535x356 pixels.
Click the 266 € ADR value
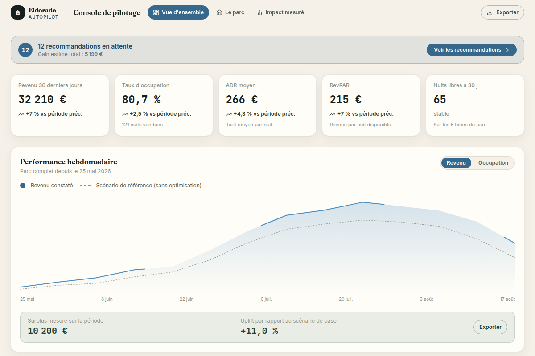(x=242, y=100)
